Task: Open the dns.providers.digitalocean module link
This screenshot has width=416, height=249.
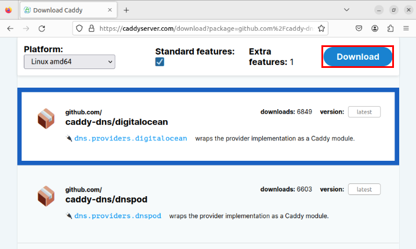Action: click(131, 138)
